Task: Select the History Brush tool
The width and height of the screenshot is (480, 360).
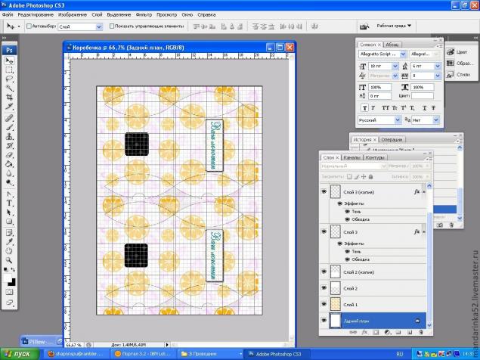Action: click(x=10, y=145)
